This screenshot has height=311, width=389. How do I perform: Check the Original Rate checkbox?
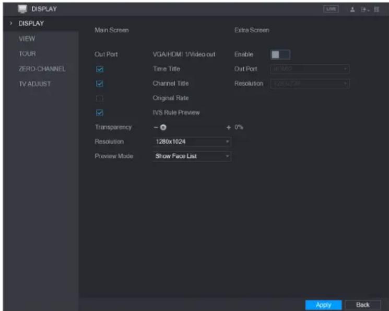tap(100, 98)
